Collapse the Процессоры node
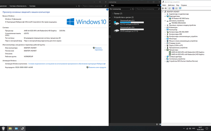Screen dimensions: 211x131 pos(165,50)
